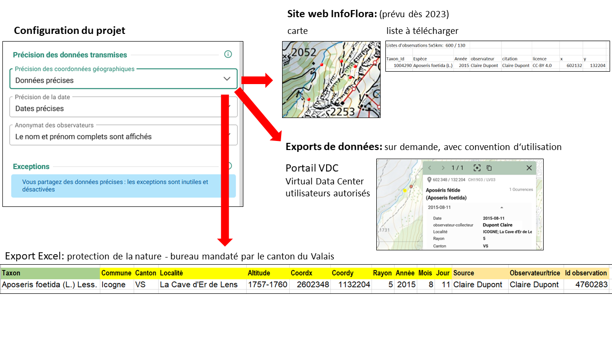This screenshot has height=344, width=612.
Task: Close the VDC occurrence popup
Action: coord(529,168)
